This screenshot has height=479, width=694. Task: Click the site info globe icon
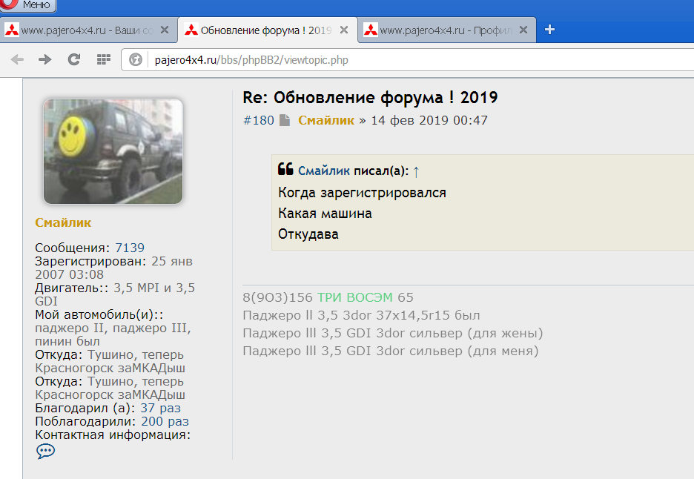click(136, 60)
